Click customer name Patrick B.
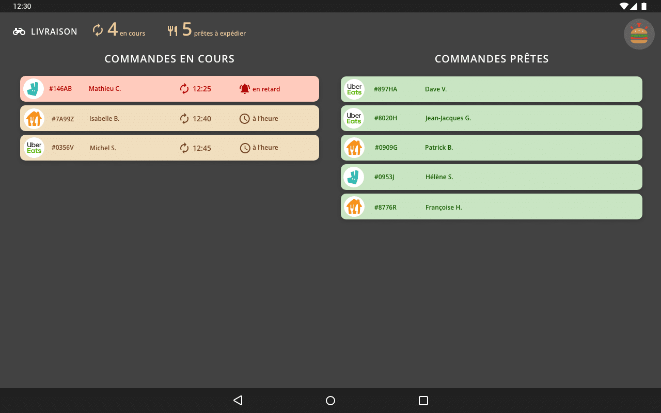The width and height of the screenshot is (661, 413). pyautogui.click(x=439, y=148)
